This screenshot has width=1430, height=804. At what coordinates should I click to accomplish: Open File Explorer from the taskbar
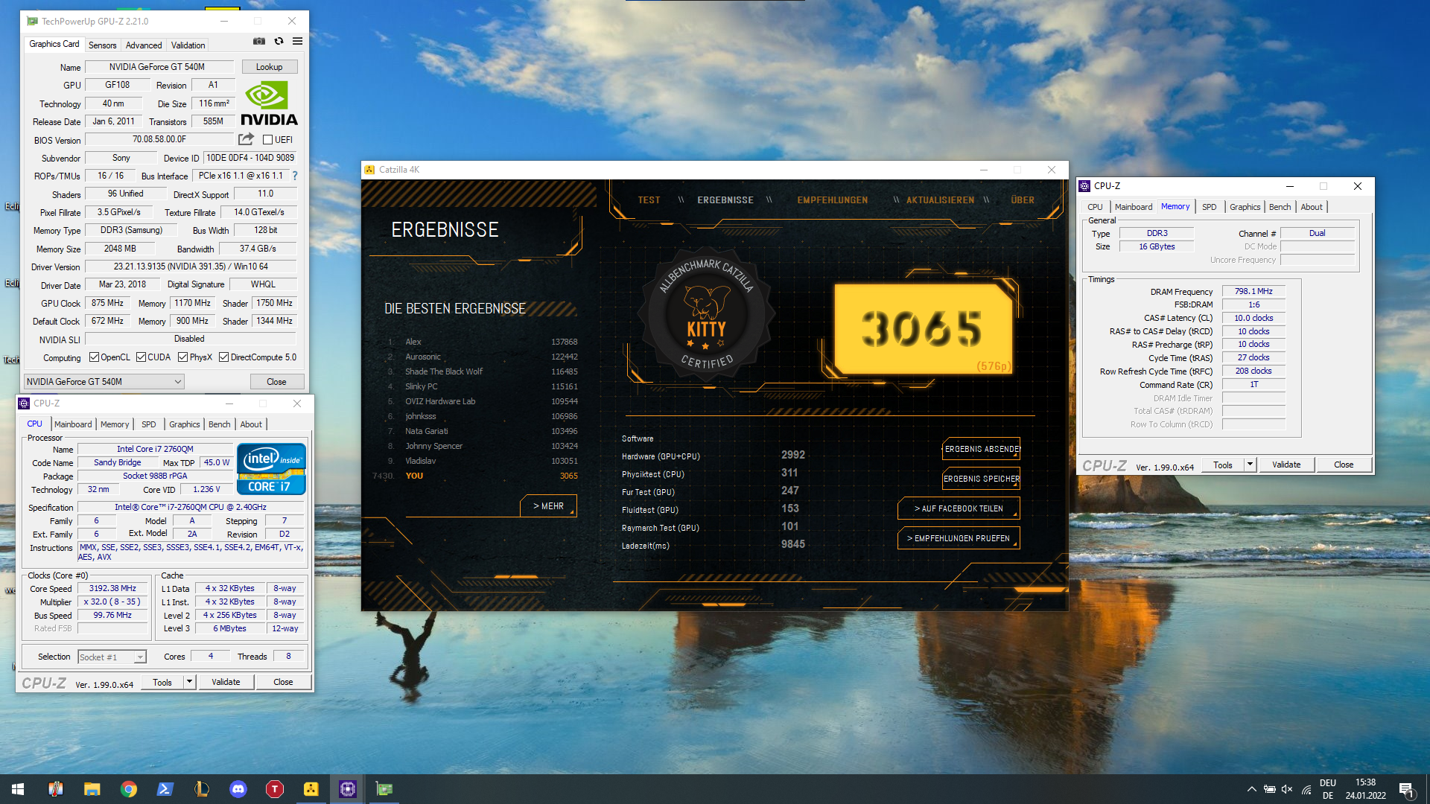(92, 789)
